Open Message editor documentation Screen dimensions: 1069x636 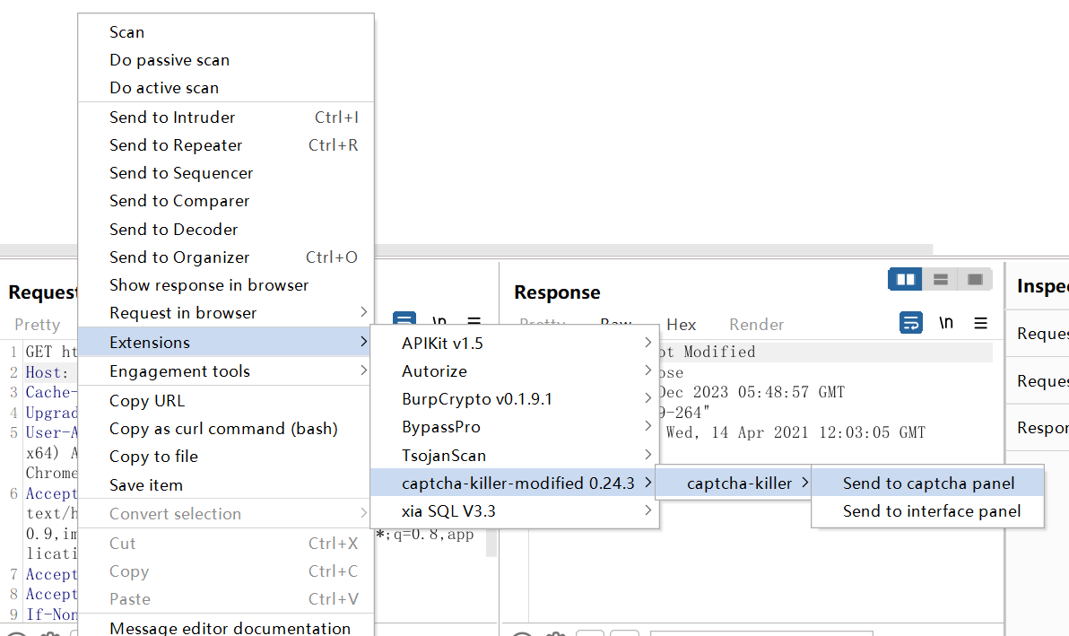click(x=226, y=627)
